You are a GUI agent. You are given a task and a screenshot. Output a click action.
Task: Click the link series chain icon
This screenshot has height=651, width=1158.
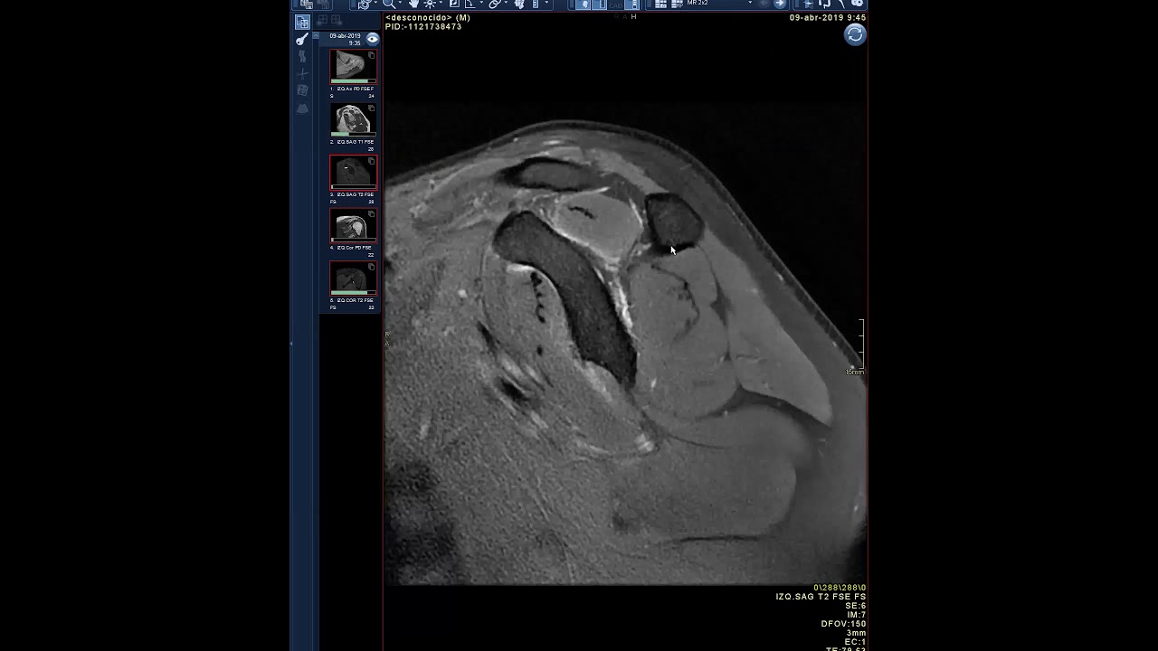495,4
